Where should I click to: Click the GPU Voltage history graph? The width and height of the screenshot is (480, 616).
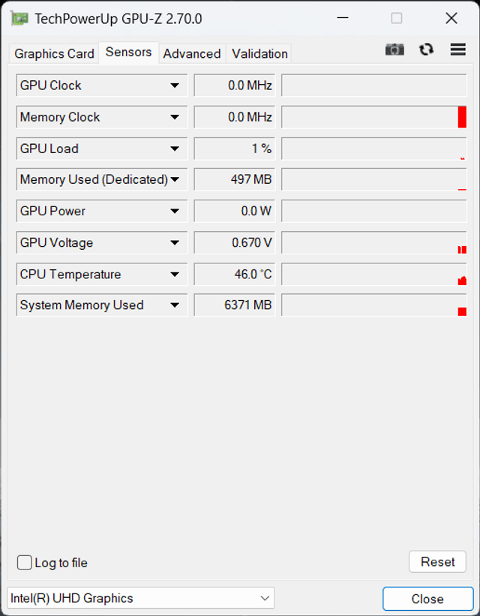pos(374,242)
